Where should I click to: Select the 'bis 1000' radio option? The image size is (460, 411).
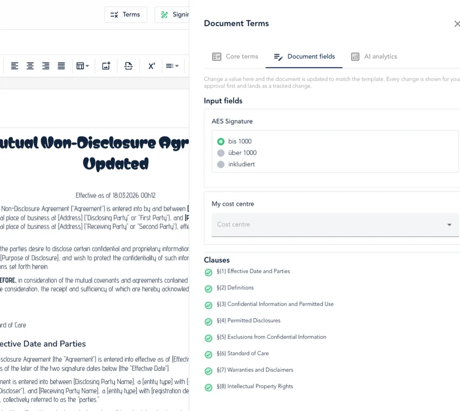tap(221, 142)
